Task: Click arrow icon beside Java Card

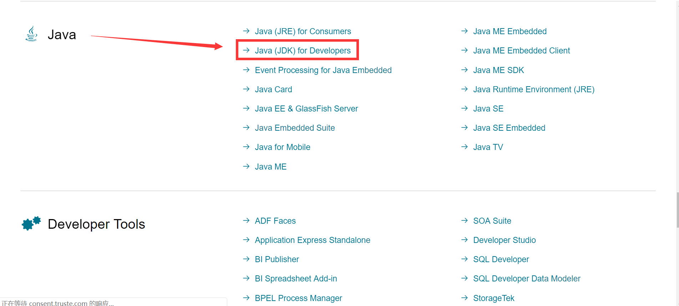Action: point(246,89)
